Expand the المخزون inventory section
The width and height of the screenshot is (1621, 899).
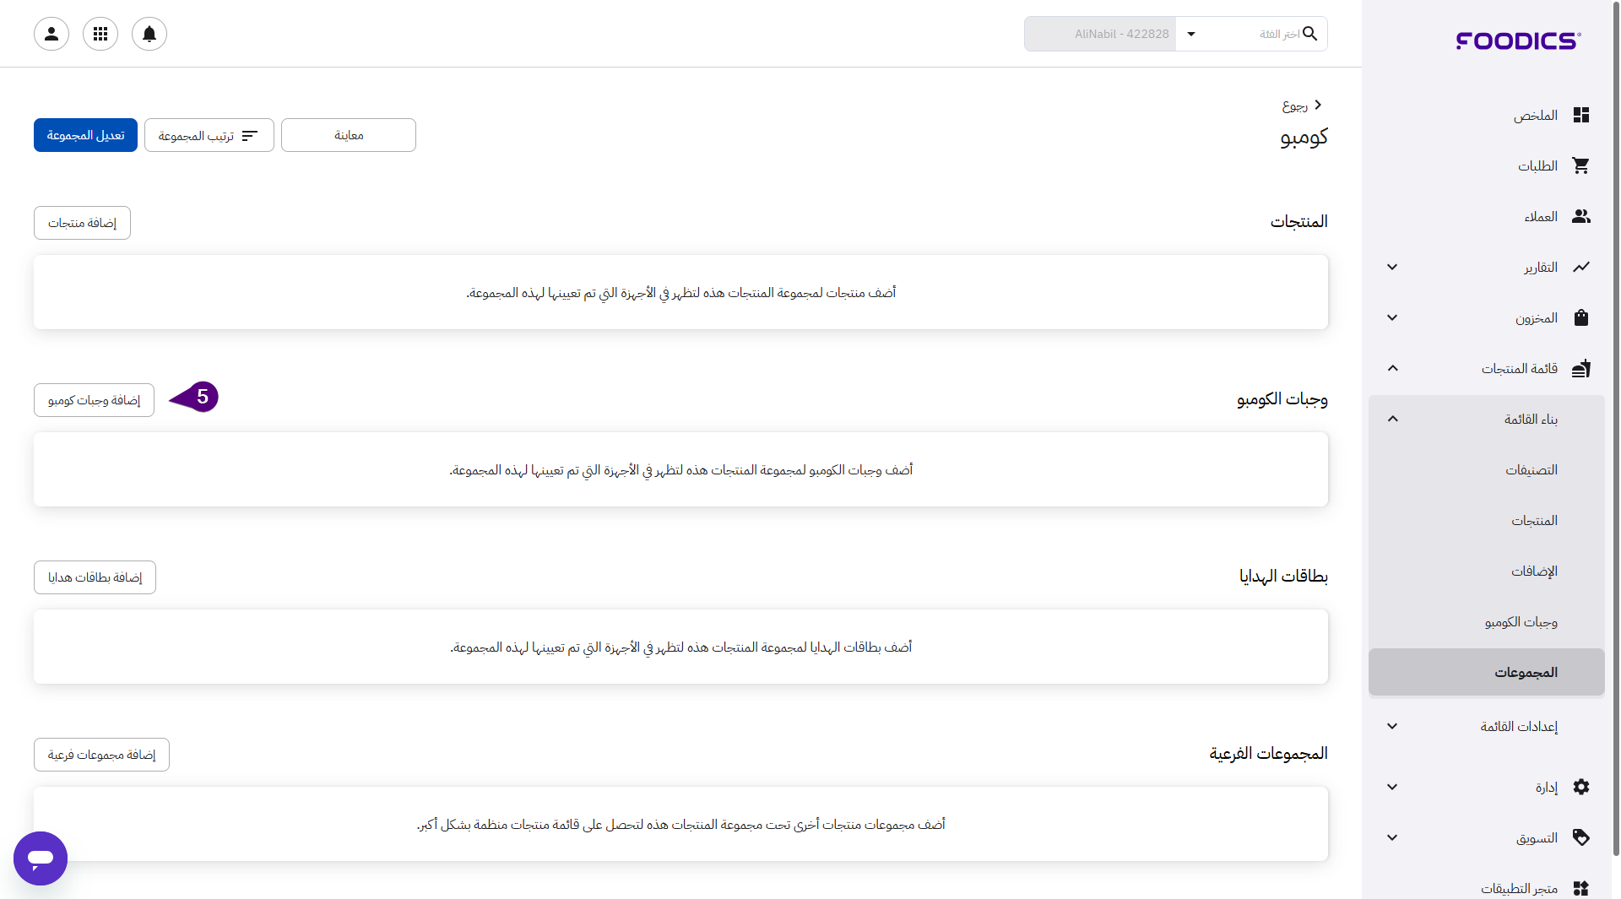coord(1392,318)
